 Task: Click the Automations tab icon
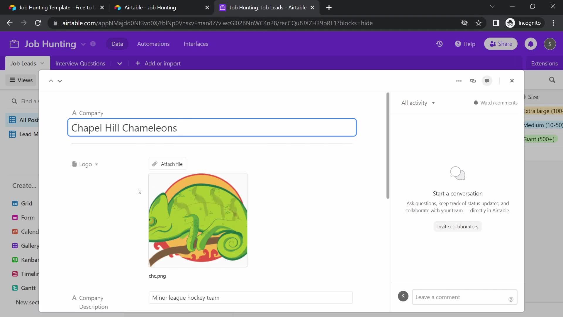pyautogui.click(x=152, y=44)
